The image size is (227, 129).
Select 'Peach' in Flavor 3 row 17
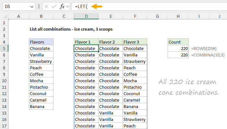tap(135, 126)
